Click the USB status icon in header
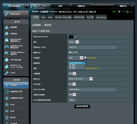 point(131,12)
